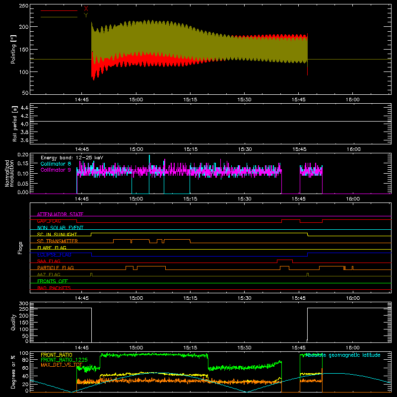This screenshot has height=397, width=397.
Task: Click the 200 tick on the Quality axis
Action: click(x=24, y=316)
